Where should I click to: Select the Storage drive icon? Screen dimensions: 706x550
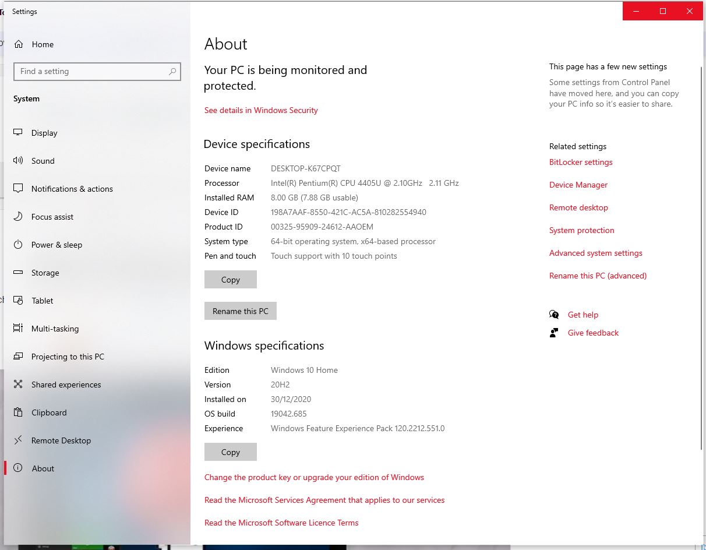pos(19,273)
